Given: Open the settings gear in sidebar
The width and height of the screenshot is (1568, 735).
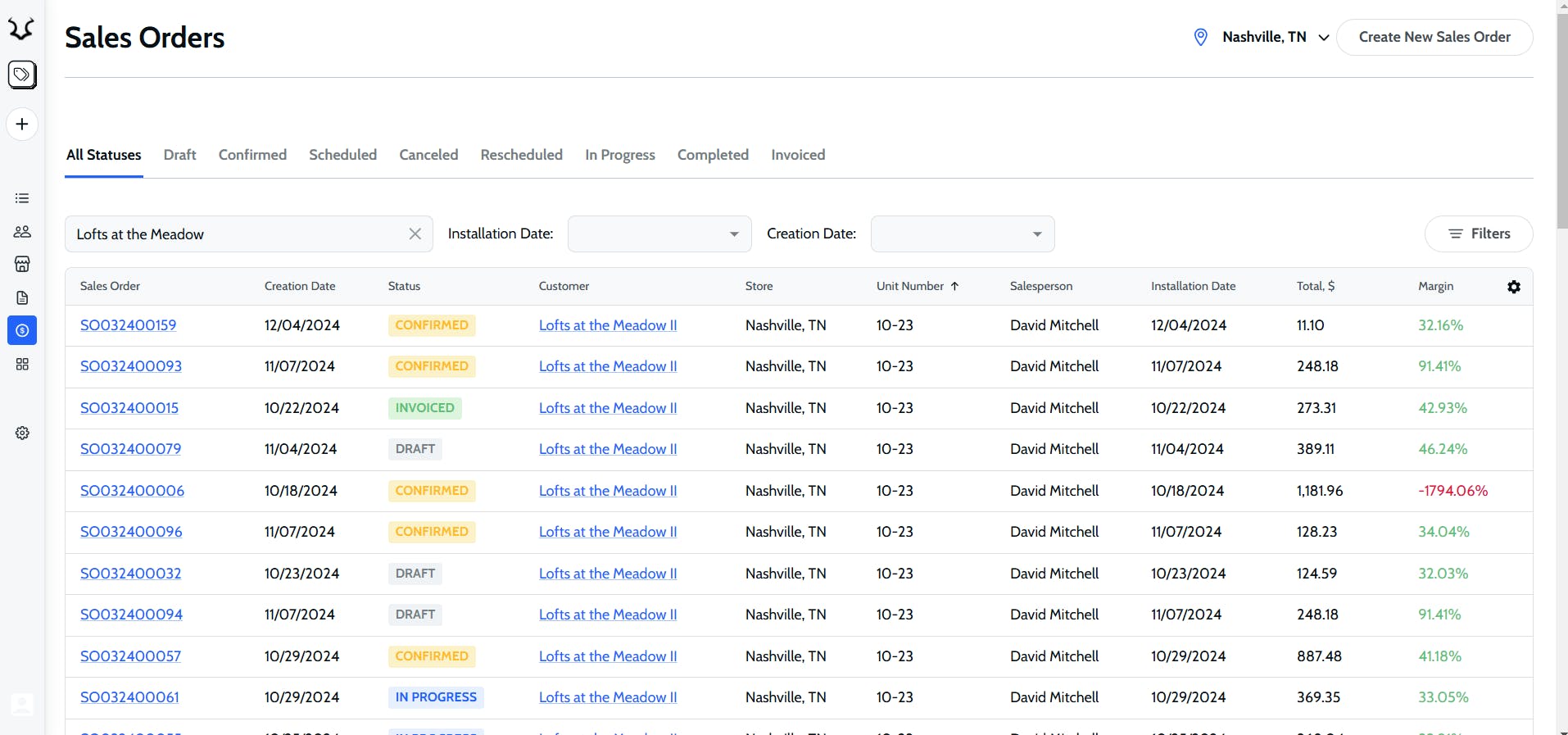Looking at the screenshot, I should coord(22,433).
